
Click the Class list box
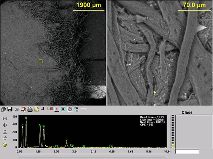(x=194, y=132)
